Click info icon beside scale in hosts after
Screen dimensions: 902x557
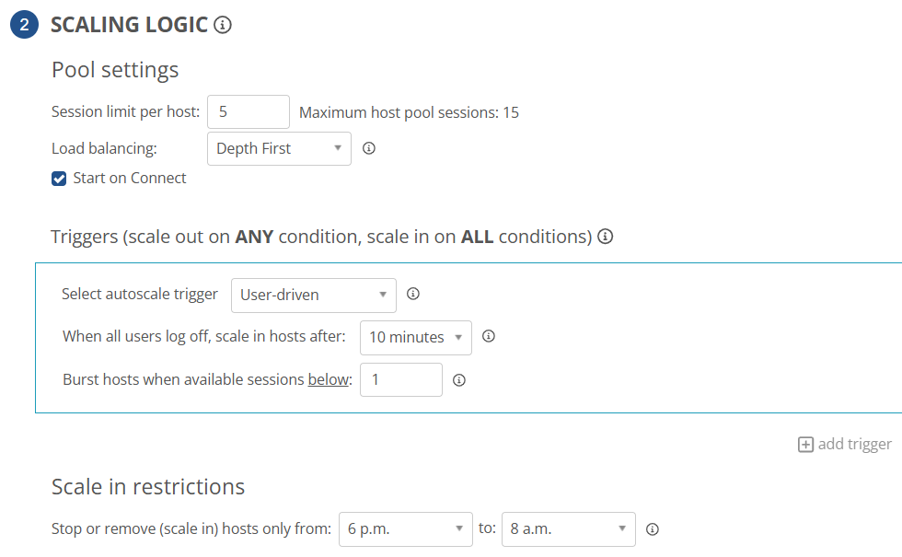489,337
